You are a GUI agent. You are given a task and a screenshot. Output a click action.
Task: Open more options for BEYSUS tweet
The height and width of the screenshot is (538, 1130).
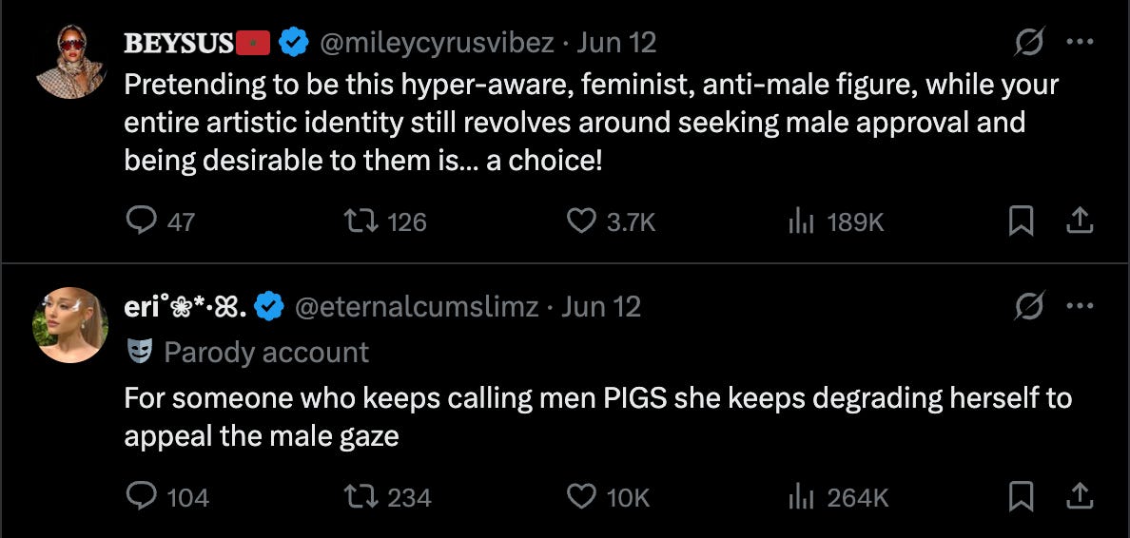tap(1080, 42)
